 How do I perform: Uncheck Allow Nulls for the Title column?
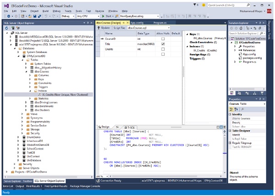(162, 44)
